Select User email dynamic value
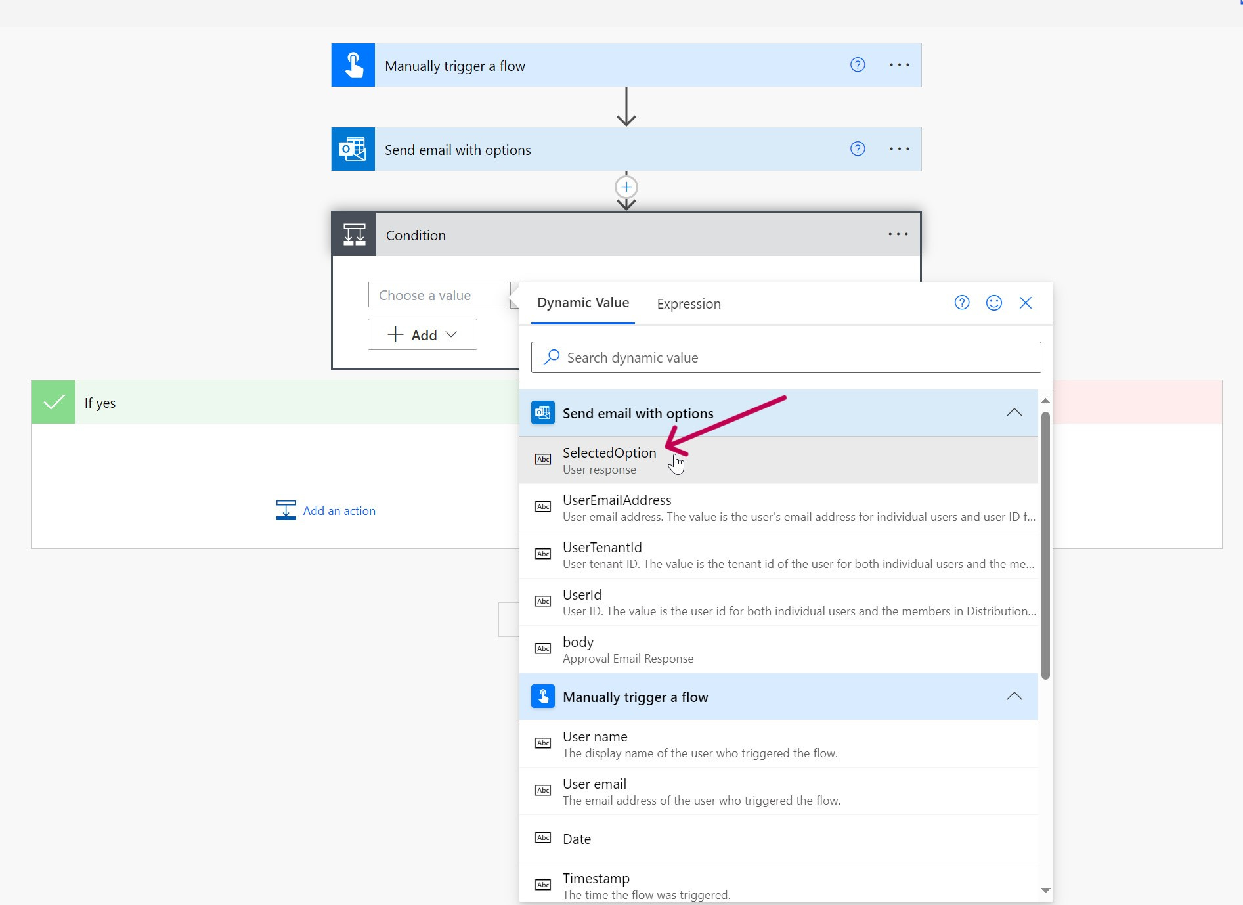This screenshot has height=905, width=1243. click(x=779, y=791)
